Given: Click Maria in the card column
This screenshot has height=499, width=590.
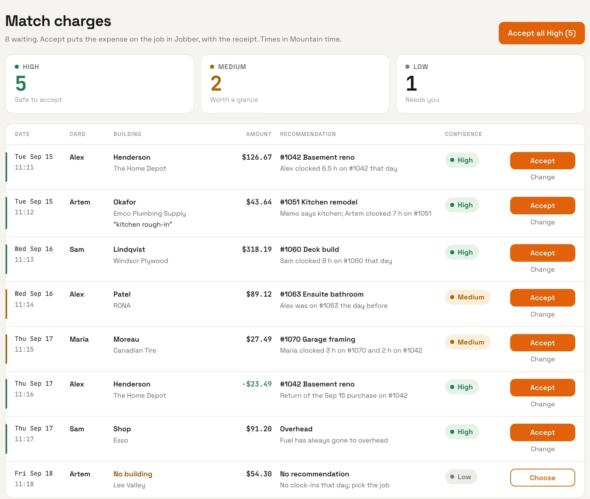Looking at the screenshot, I should pos(79,339).
